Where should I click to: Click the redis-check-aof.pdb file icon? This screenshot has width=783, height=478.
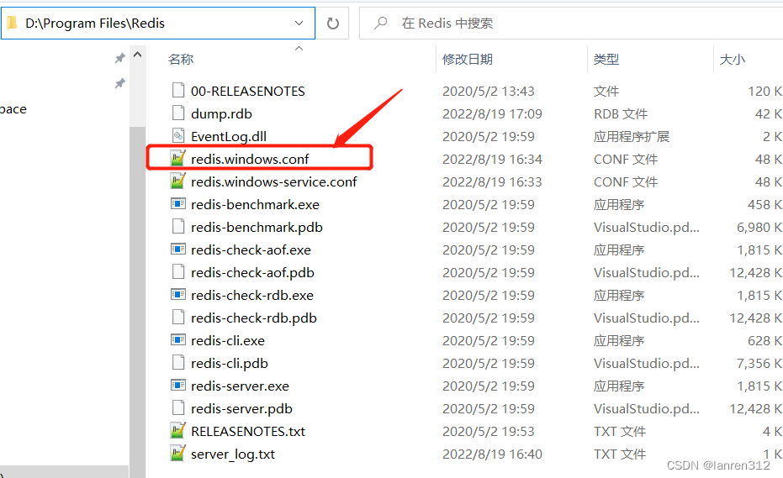coord(177,272)
